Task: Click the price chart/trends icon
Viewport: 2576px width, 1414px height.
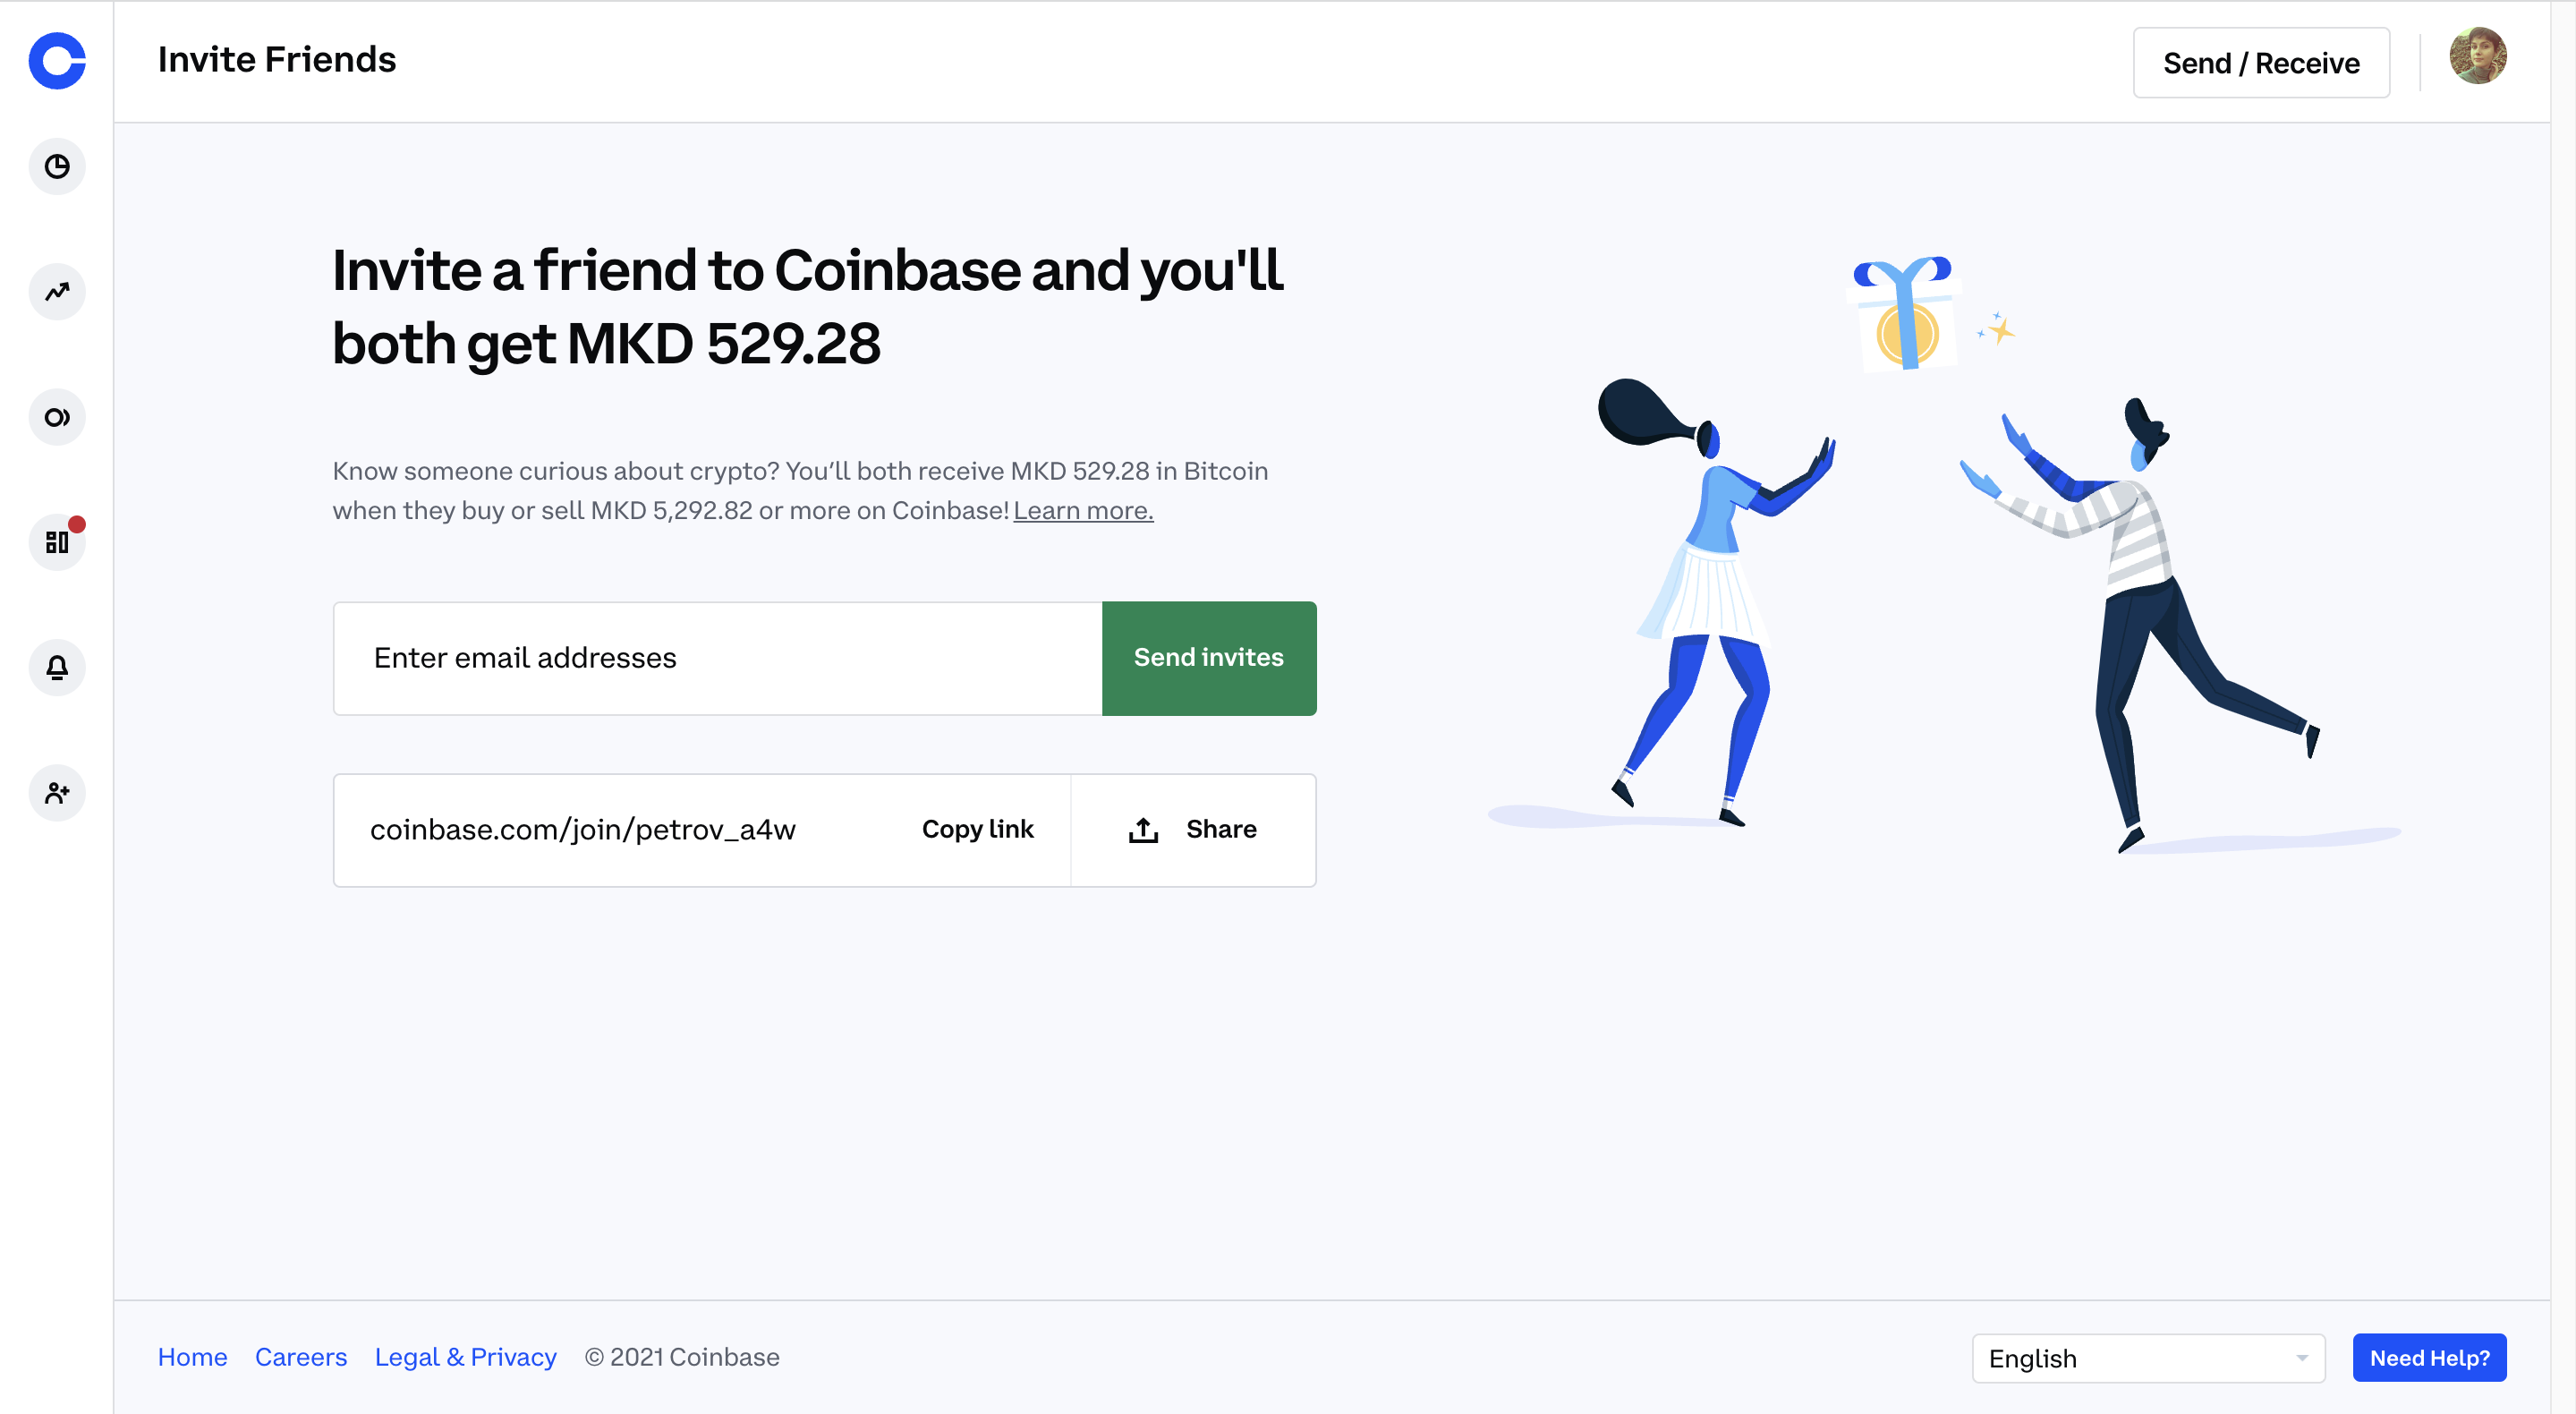Action: tap(57, 291)
